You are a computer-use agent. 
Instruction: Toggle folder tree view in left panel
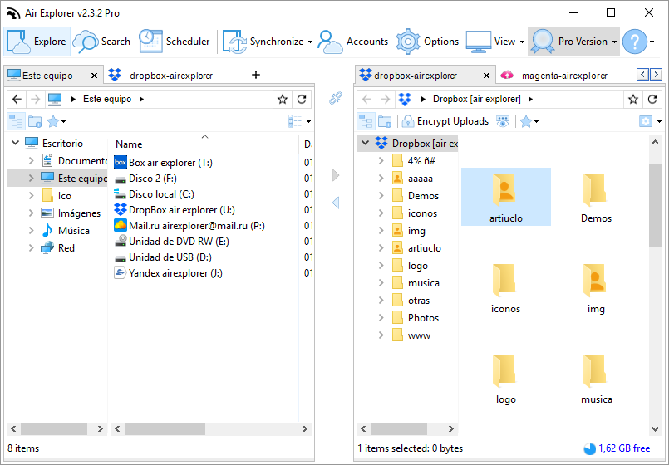16,121
